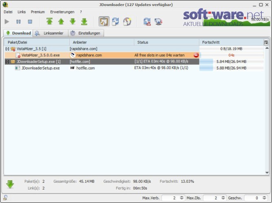
Task: Click the large green download arrow icon
Action: tap(10, 184)
